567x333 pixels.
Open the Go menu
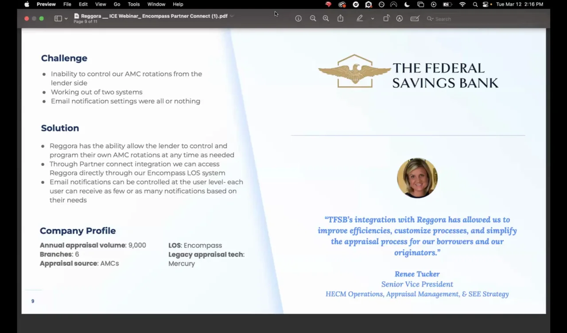pos(117,4)
